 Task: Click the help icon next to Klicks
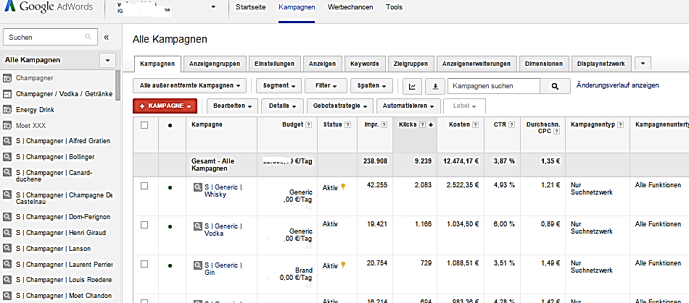click(x=422, y=125)
